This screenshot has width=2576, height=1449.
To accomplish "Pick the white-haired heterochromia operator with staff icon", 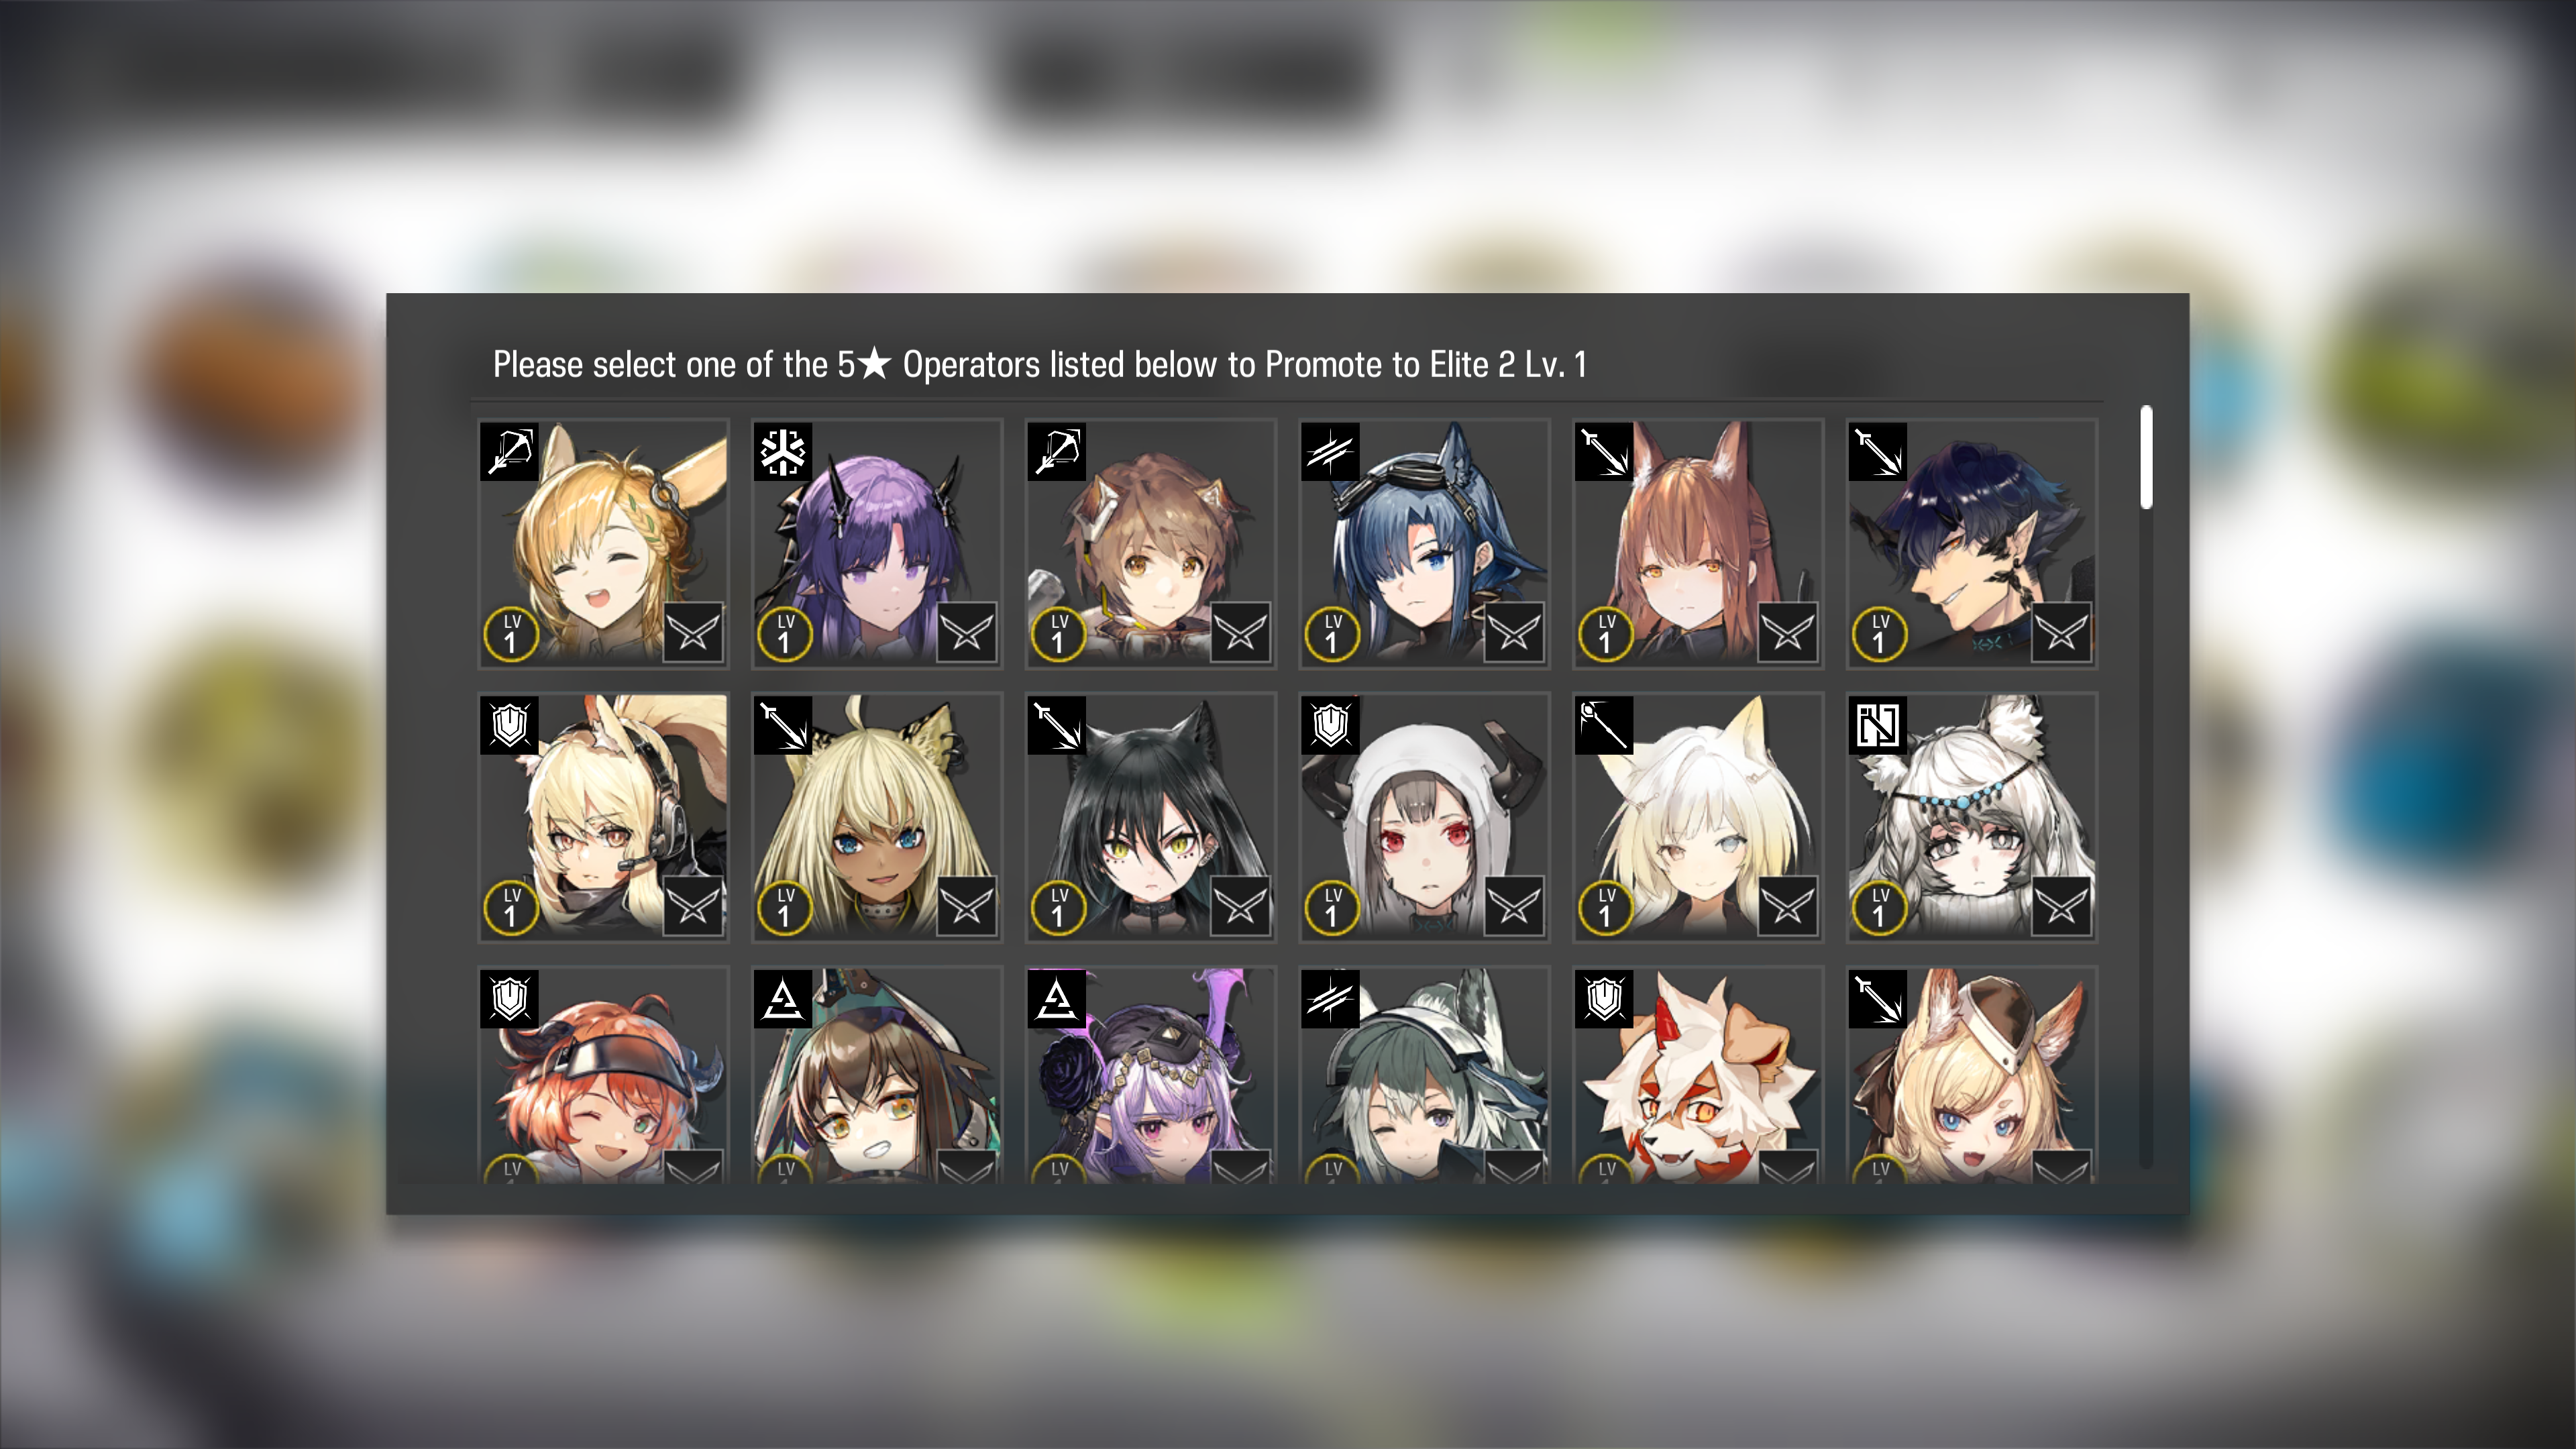I will (1698, 817).
